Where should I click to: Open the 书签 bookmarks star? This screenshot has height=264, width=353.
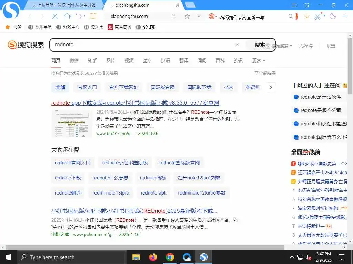point(13,27)
